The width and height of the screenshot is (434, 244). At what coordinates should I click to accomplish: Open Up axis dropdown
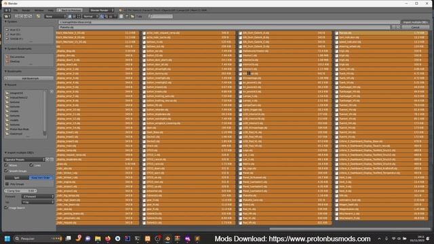38,202
